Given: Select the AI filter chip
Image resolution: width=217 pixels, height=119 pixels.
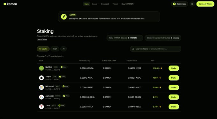Looking at the screenshot, I should [x=64, y=49].
